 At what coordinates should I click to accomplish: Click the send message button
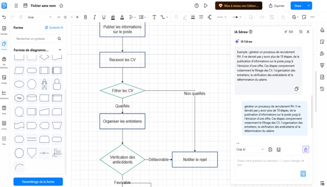tap(303, 173)
